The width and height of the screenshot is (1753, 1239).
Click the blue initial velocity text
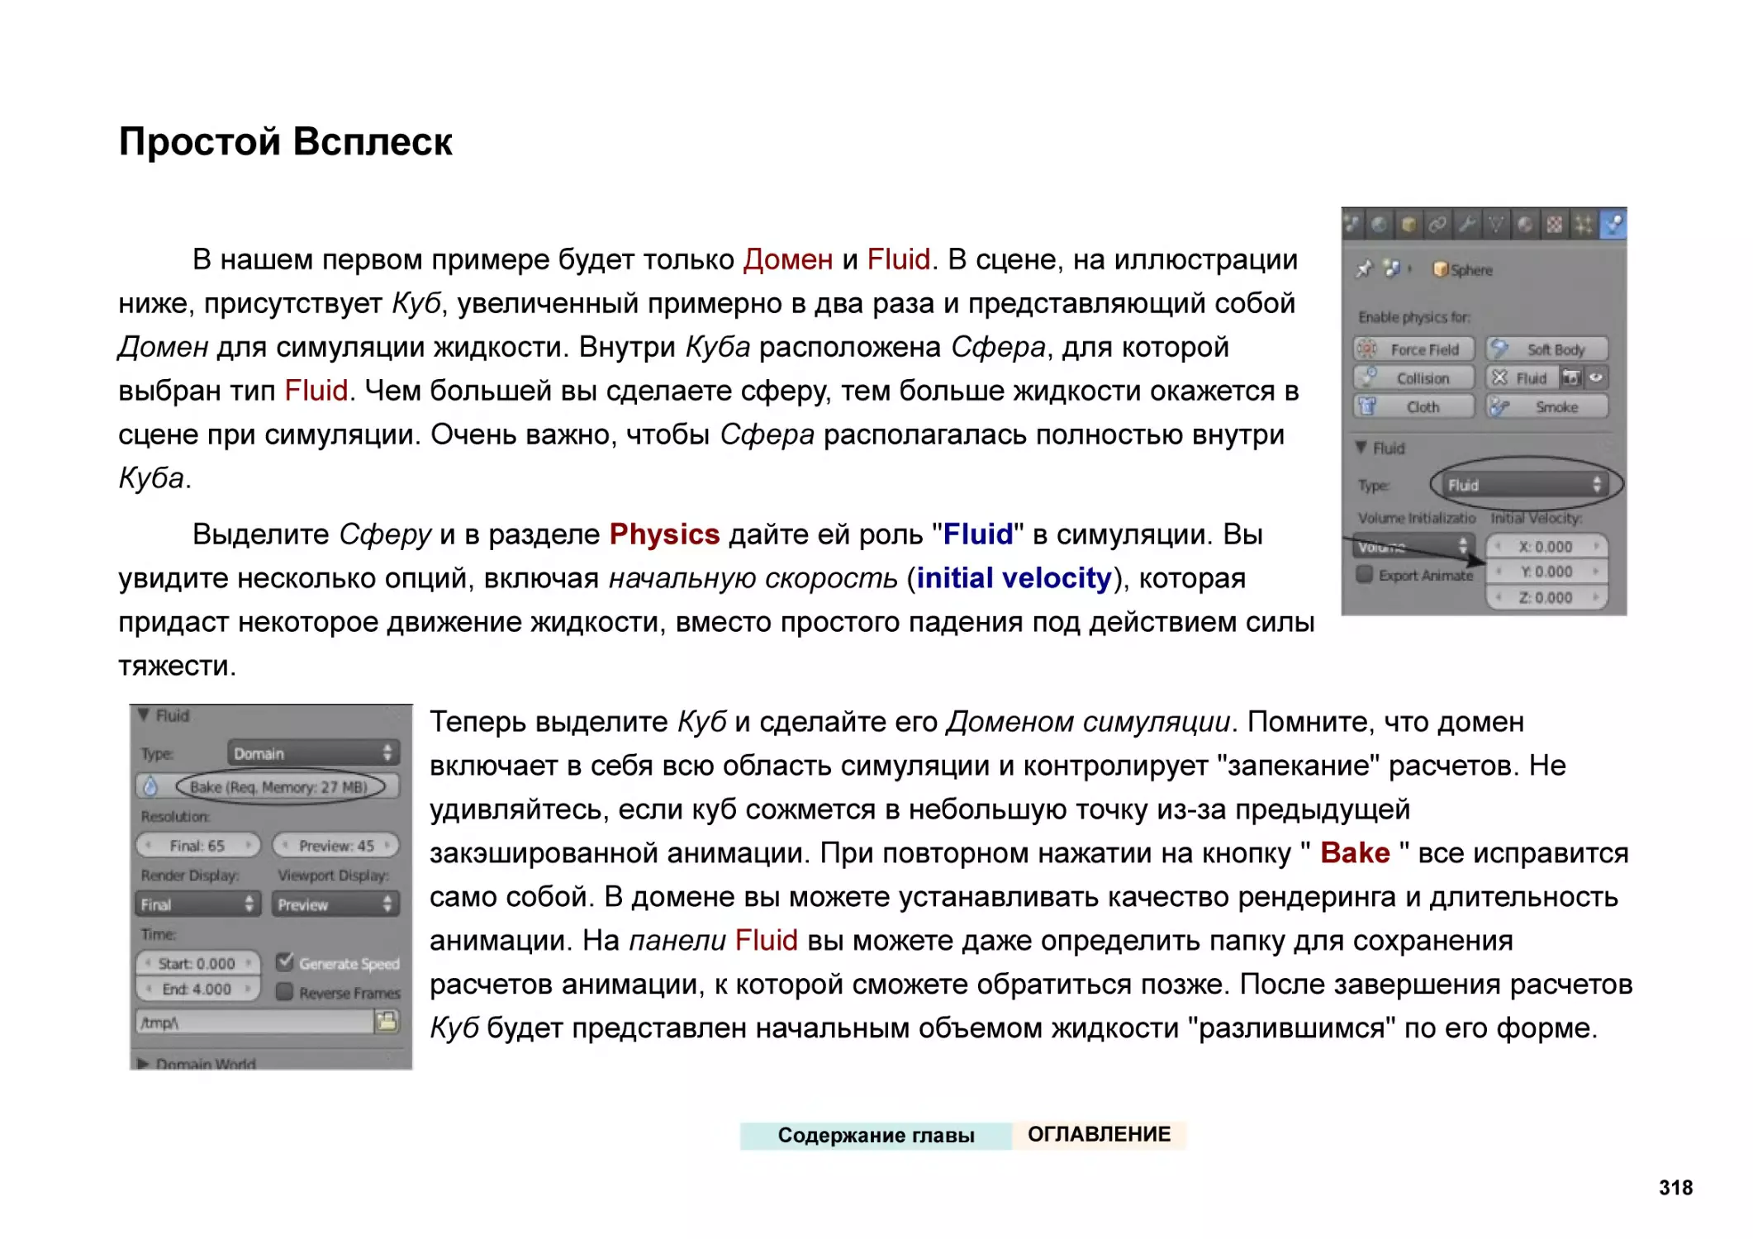point(1014,578)
